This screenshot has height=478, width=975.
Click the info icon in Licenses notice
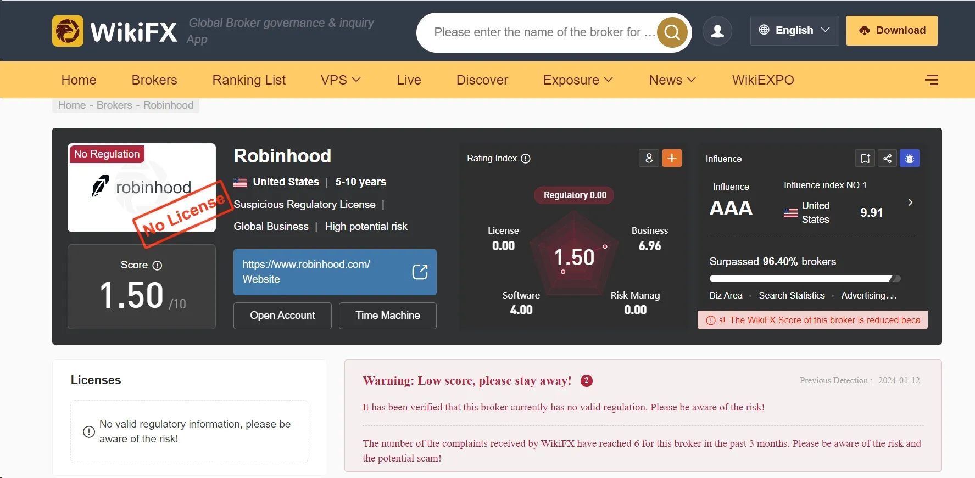click(89, 432)
